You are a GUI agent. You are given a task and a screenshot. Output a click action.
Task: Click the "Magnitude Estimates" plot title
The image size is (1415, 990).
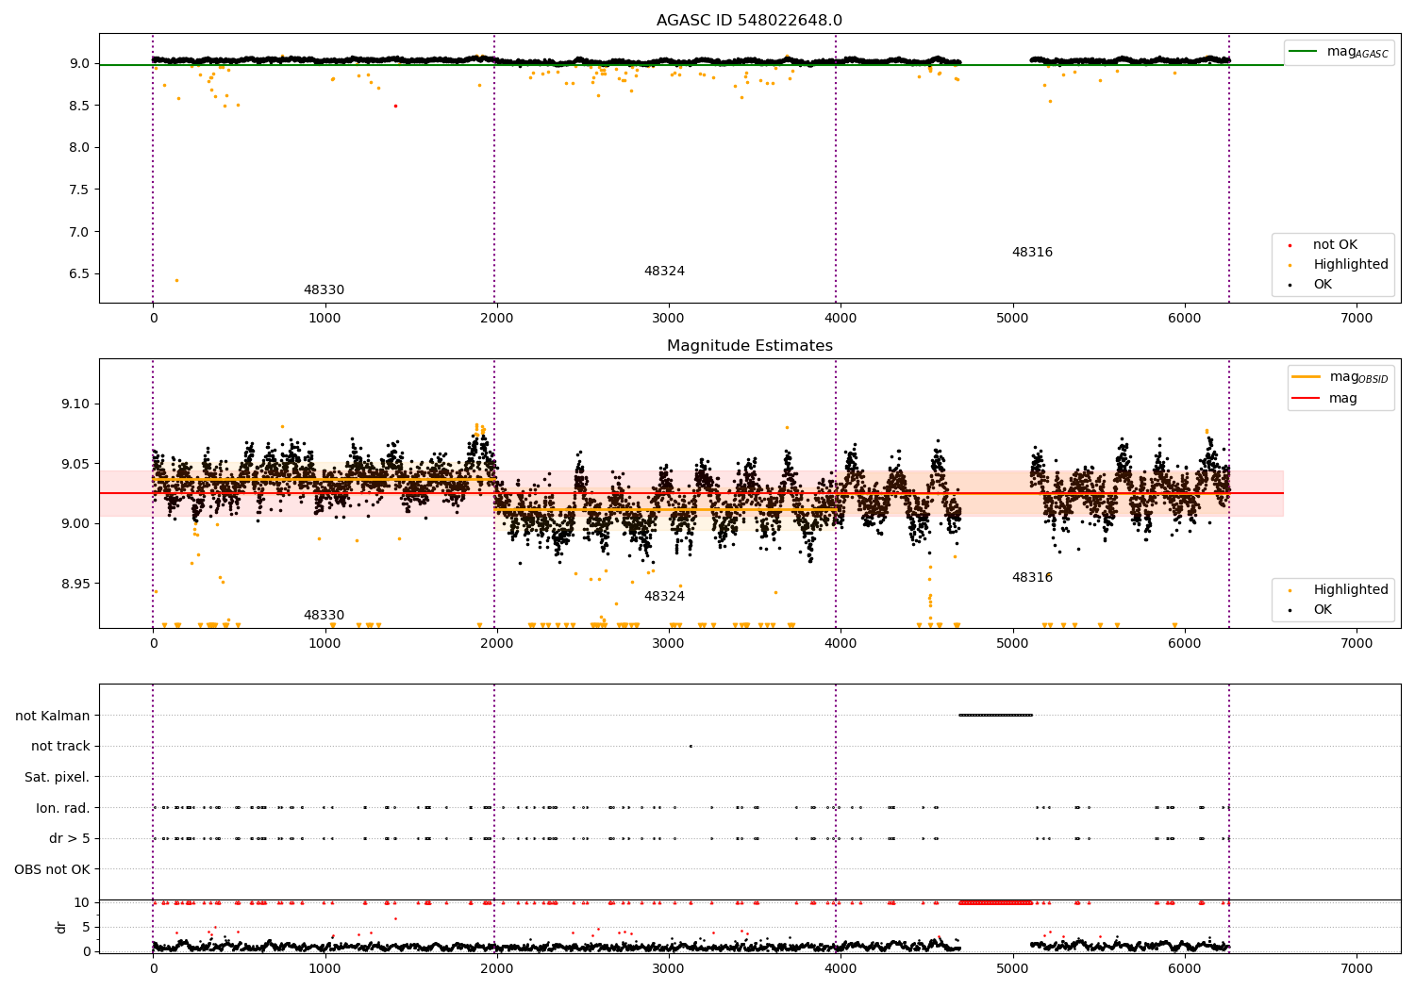(749, 346)
